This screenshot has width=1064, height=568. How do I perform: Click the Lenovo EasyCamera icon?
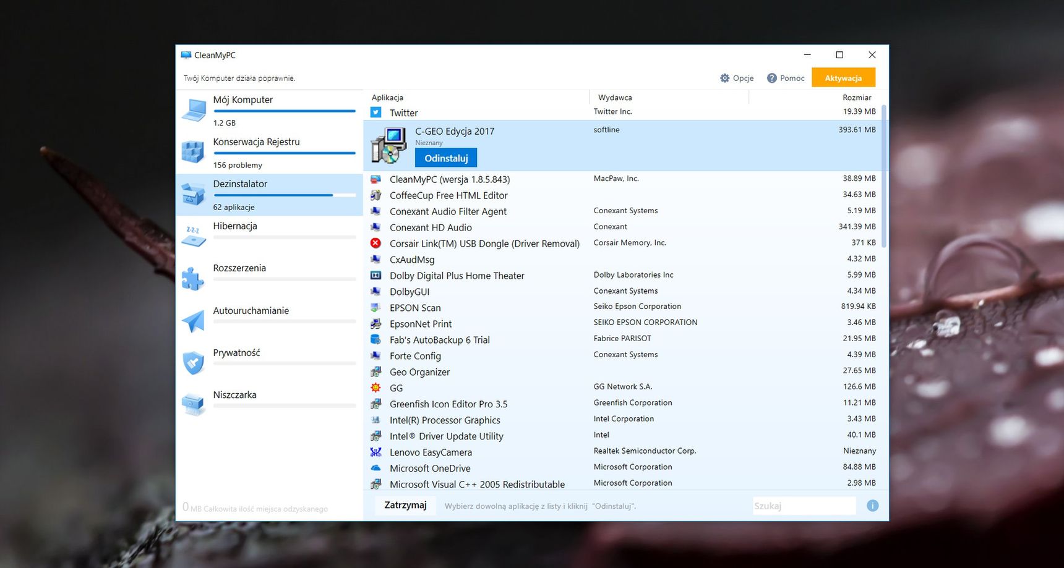(375, 452)
